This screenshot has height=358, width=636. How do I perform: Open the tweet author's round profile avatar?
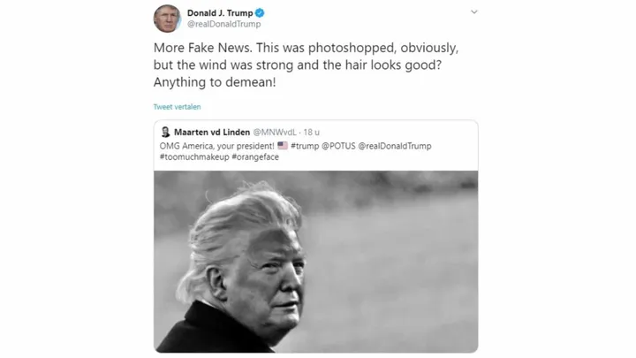(167, 19)
